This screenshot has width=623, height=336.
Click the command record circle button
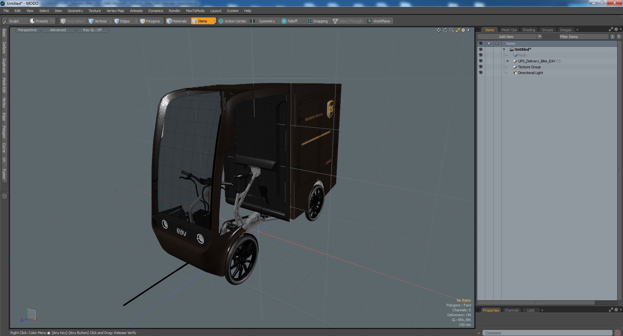(x=617, y=333)
